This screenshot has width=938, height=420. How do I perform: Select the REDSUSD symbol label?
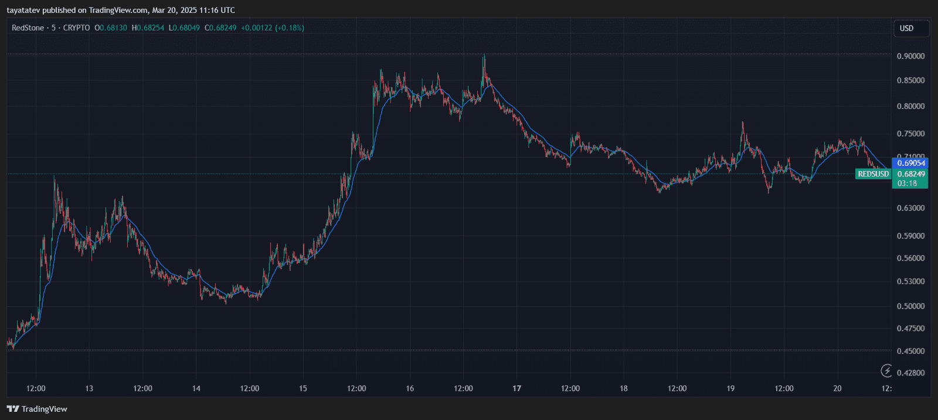(x=873, y=174)
